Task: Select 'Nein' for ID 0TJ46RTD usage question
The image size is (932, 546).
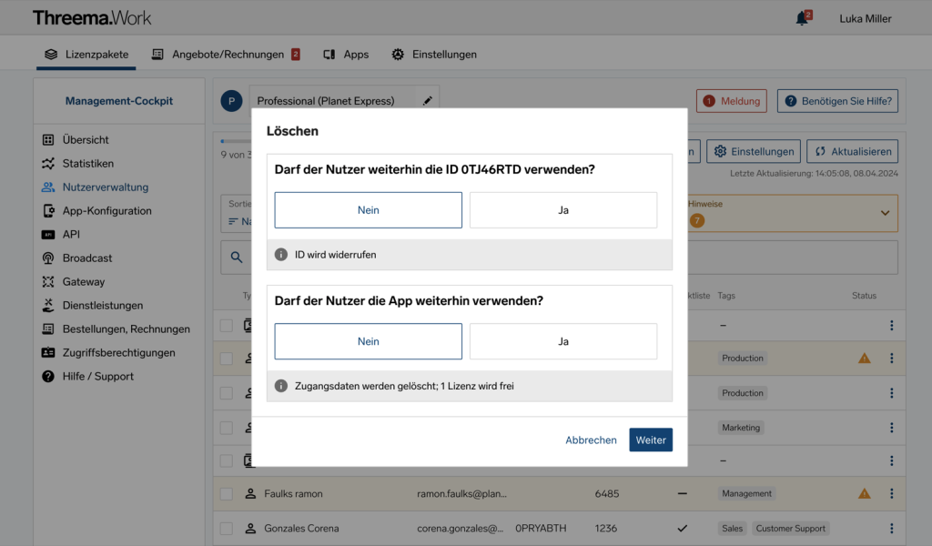Action: tap(368, 209)
